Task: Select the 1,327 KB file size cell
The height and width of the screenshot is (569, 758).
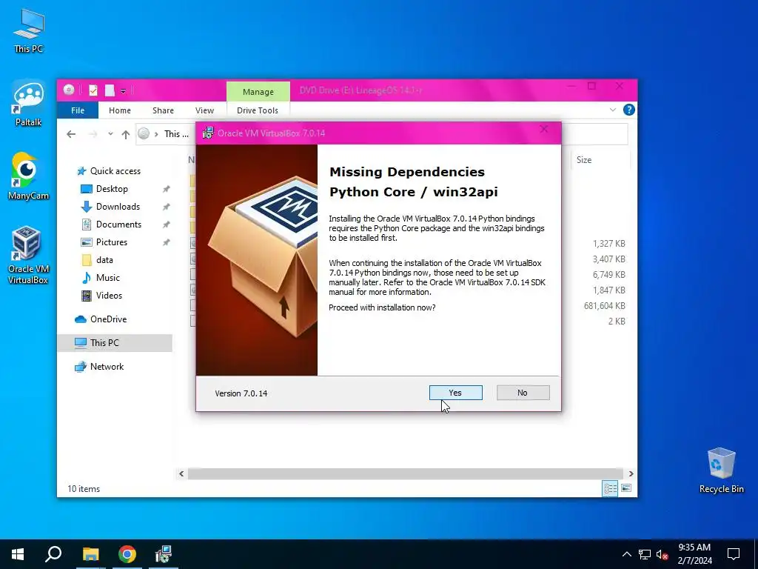Action: pyautogui.click(x=608, y=243)
